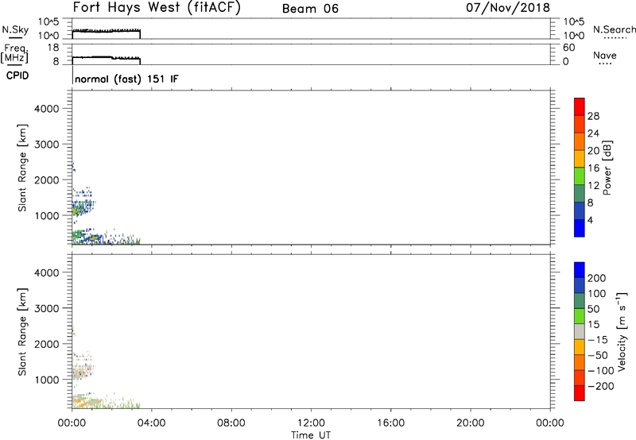Screen dimensions: 636x440
Task: Pick the light green Power segment between 12 and 16
Action: (x=580, y=176)
